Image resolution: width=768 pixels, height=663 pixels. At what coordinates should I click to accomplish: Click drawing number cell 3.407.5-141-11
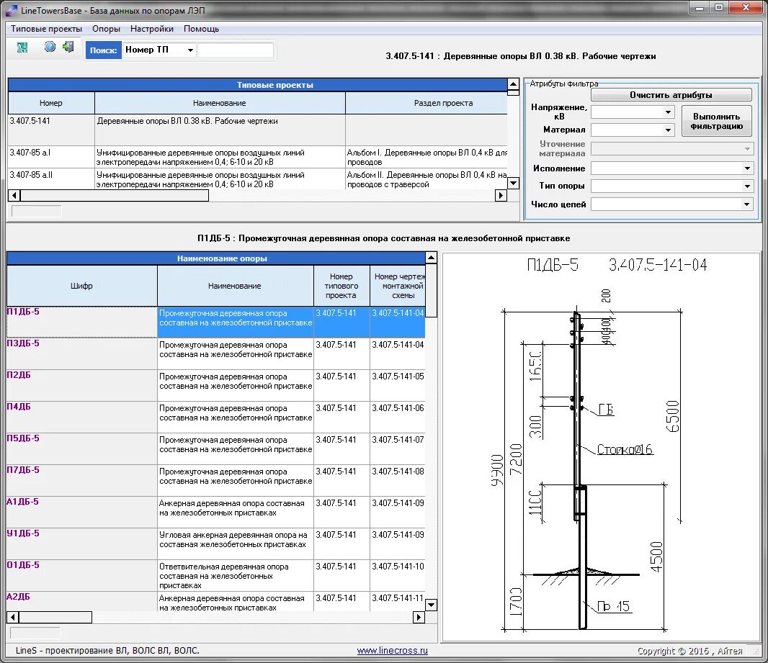(397, 601)
